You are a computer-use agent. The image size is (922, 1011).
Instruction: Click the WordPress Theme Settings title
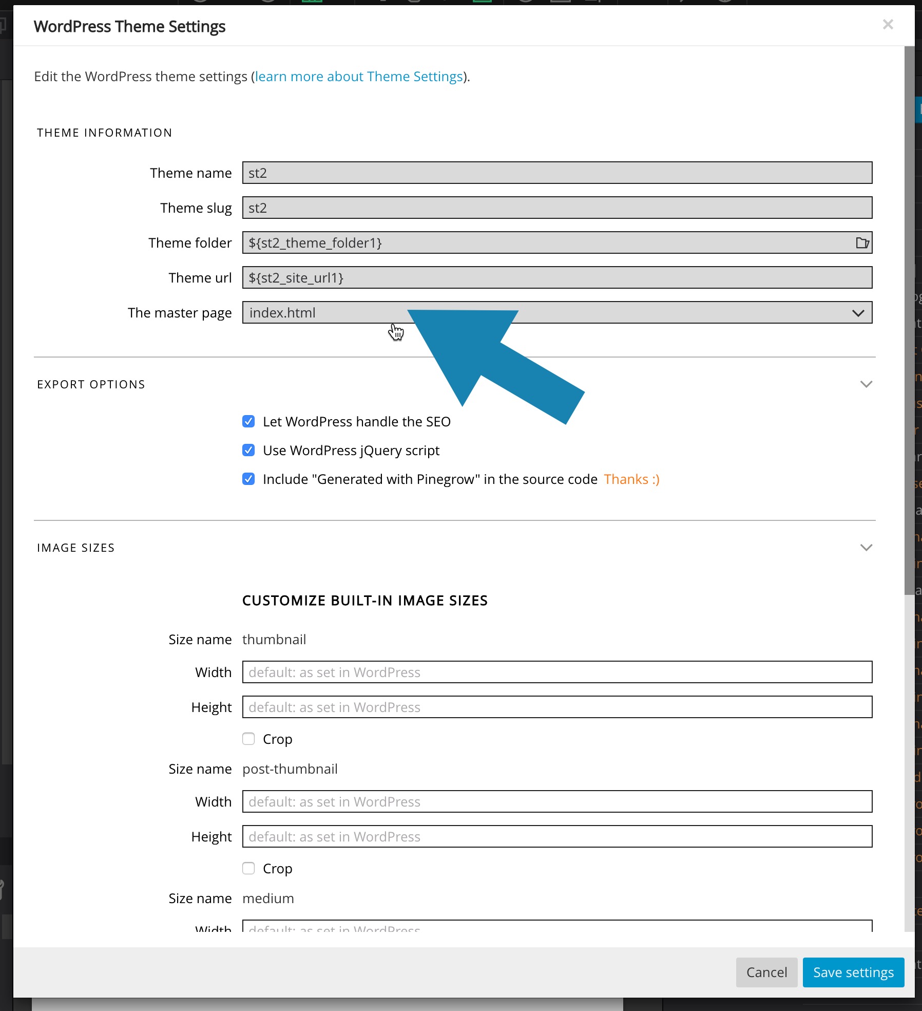pos(129,26)
